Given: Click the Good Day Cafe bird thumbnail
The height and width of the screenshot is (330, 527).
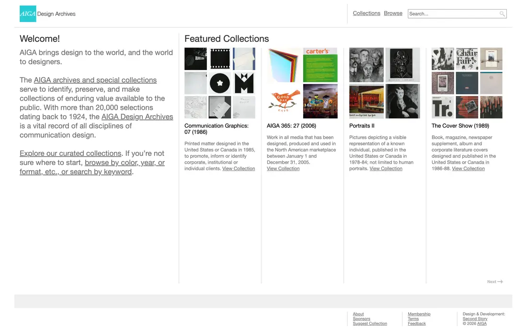Looking at the screenshot, I should coord(284,101).
